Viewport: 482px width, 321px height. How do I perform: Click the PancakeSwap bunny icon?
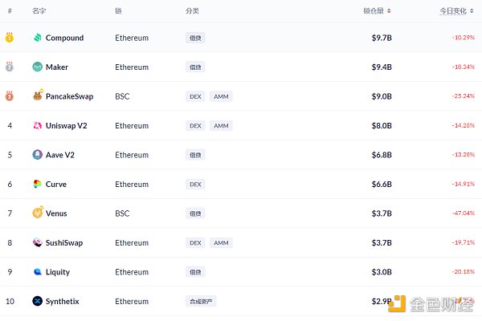click(x=38, y=96)
